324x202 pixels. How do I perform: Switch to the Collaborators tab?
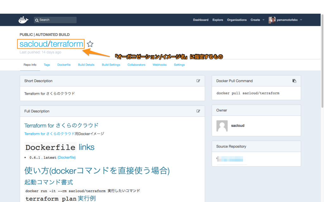[x=136, y=65]
